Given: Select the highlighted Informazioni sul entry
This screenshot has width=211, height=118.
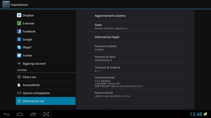Looking at the screenshot, I should (45, 101).
